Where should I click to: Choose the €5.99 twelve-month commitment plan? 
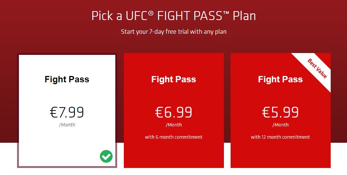pyautogui.click(x=281, y=110)
